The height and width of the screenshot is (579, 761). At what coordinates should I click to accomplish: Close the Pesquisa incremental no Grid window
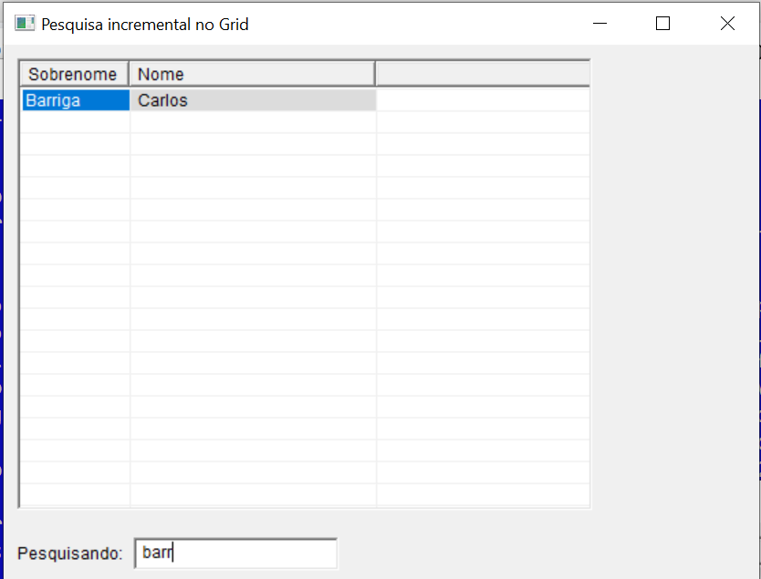[x=727, y=24]
